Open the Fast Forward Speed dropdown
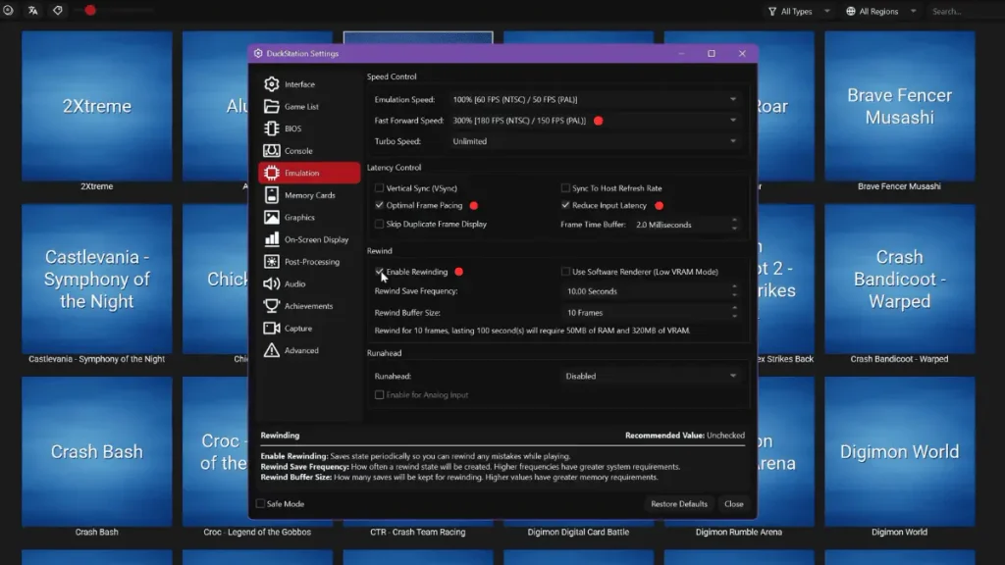The image size is (1005, 565). pyautogui.click(x=595, y=121)
